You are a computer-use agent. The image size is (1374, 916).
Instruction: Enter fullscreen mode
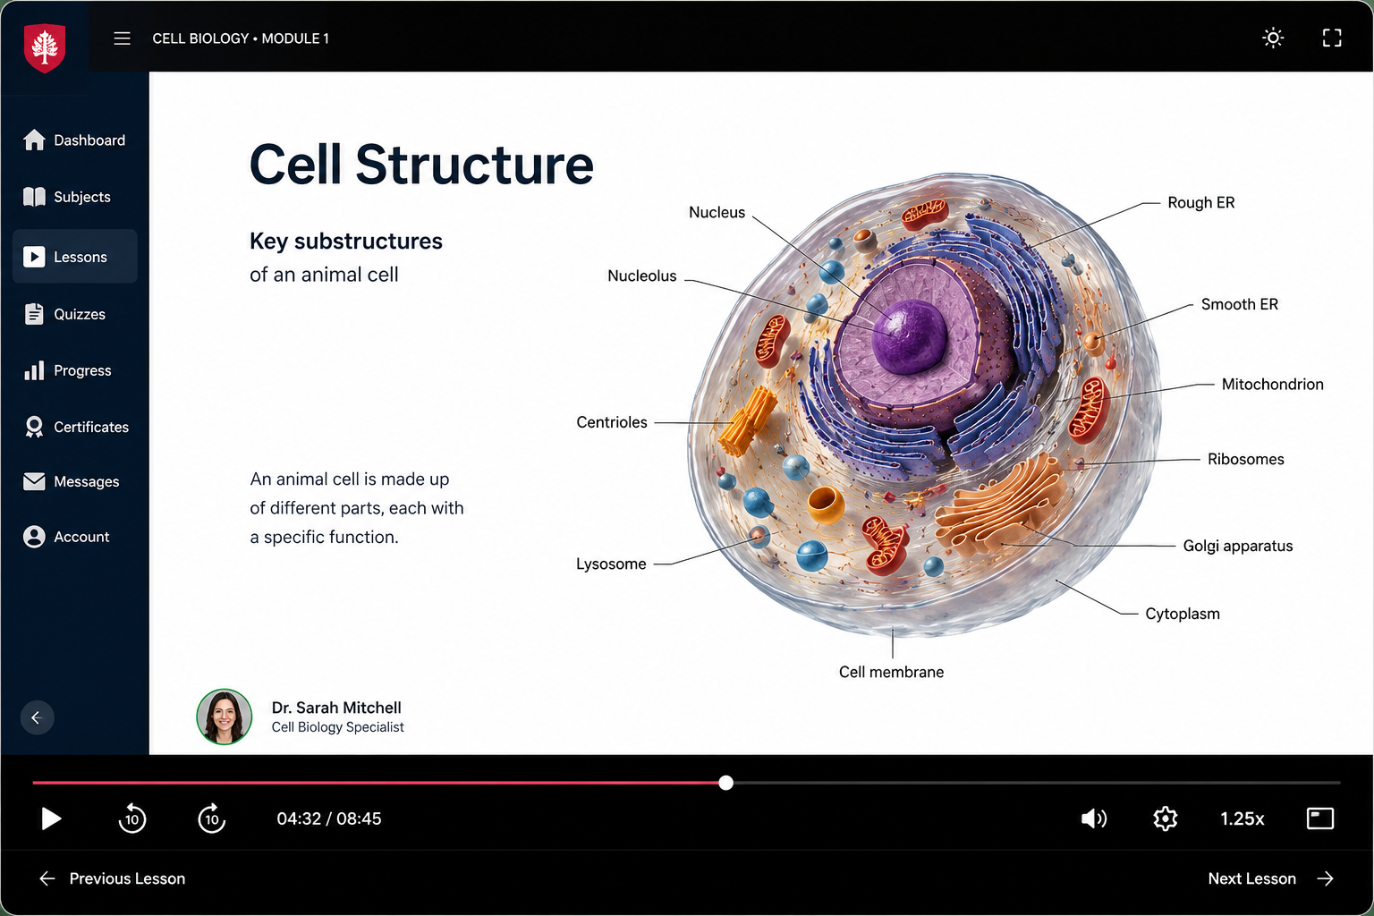1332,38
